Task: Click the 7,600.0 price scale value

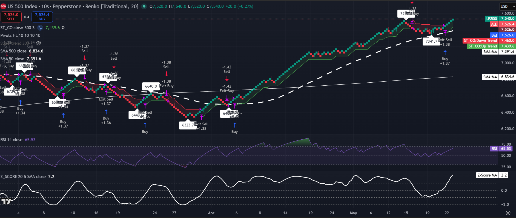Action: click(x=508, y=13)
